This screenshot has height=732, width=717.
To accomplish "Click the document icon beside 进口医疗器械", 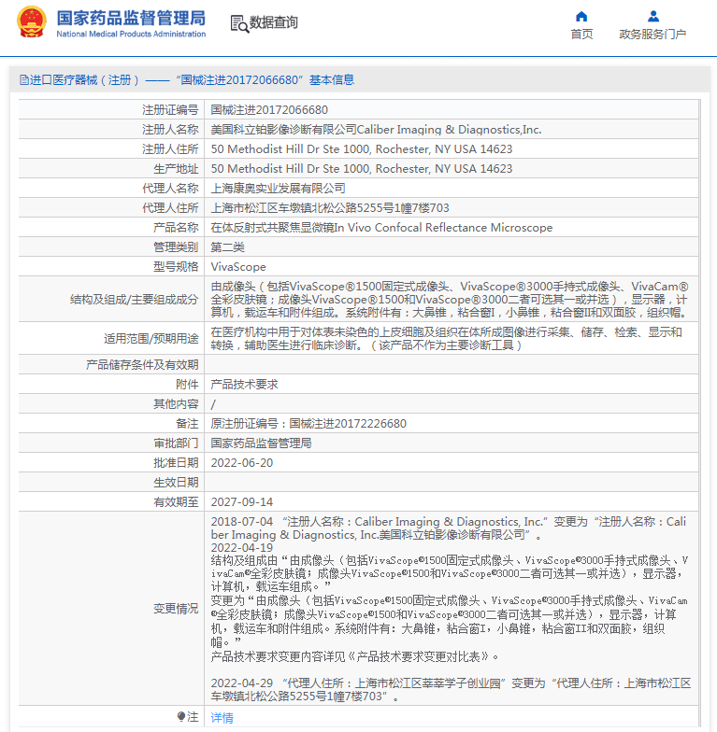I will 24,80.
